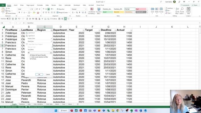Switch to the Data Validation sheet tab
This screenshot has height=113, width=201.
pyautogui.click(x=38, y=104)
